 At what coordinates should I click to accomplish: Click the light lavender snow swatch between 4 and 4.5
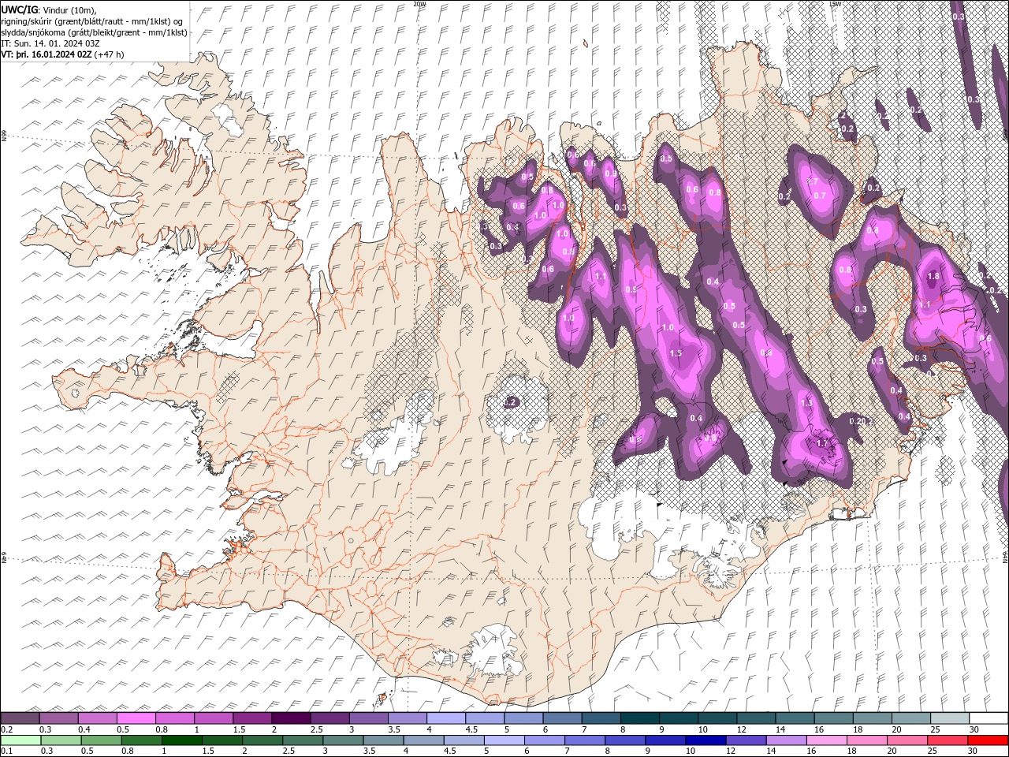click(x=445, y=718)
